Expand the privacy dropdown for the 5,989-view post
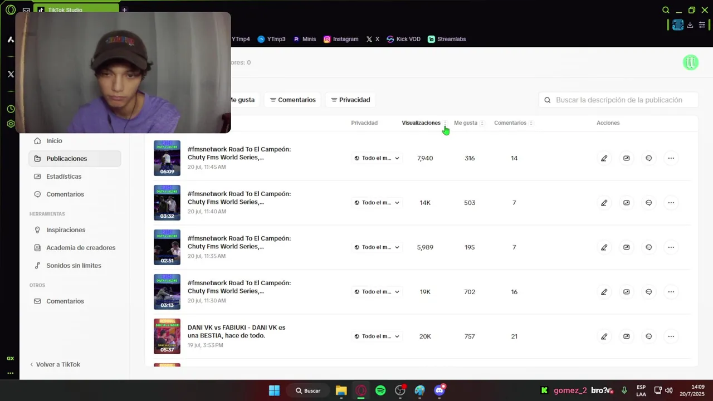Viewport: 713px width, 401px height. [377, 247]
